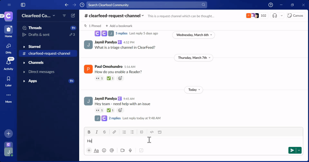The height and width of the screenshot is (162, 309).
Task: Go to the DMs tab
Action: pyautogui.click(x=8, y=48)
